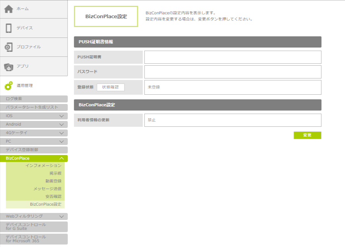This screenshot has width=345, height=247.
Task: Expand the Android menu section
Action: pyautogui.click(x=61, y=124)
